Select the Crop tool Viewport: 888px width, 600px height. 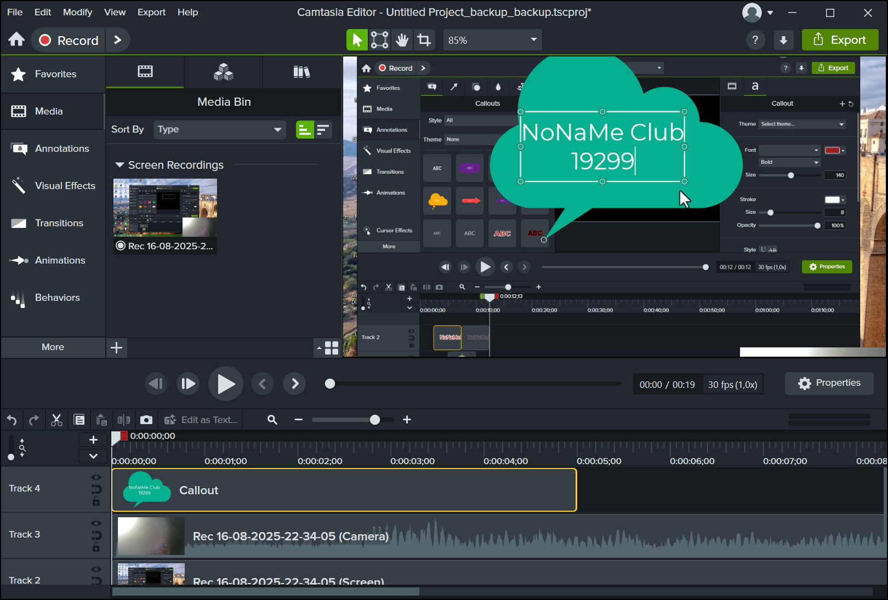click(x=424, y=40)
